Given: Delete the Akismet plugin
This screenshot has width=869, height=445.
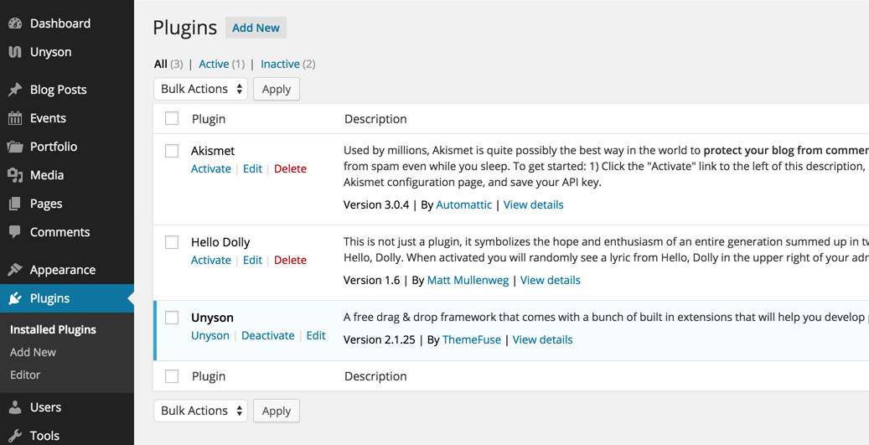Looking at the screenshot, I should pos(291,169).
